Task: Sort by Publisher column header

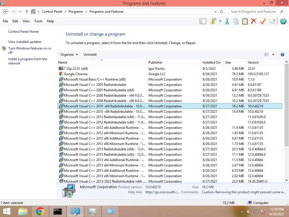Action: [174, 62]
